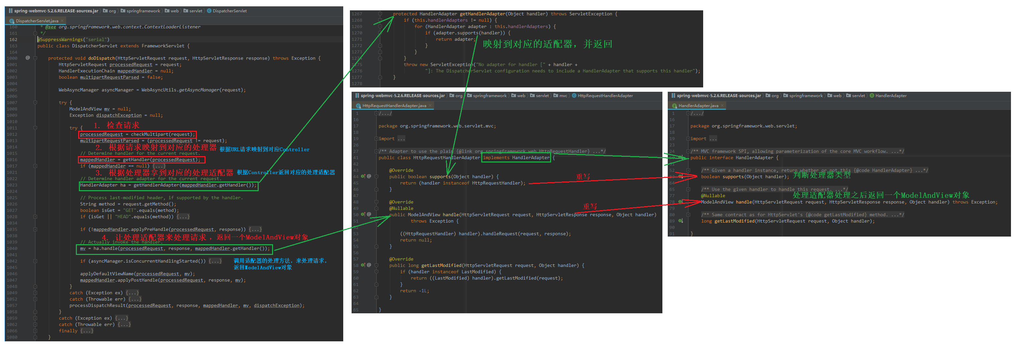Click the @ gutter marker at line 50
The height and width of the screenshot is (347, 1024).
point(369,215)
